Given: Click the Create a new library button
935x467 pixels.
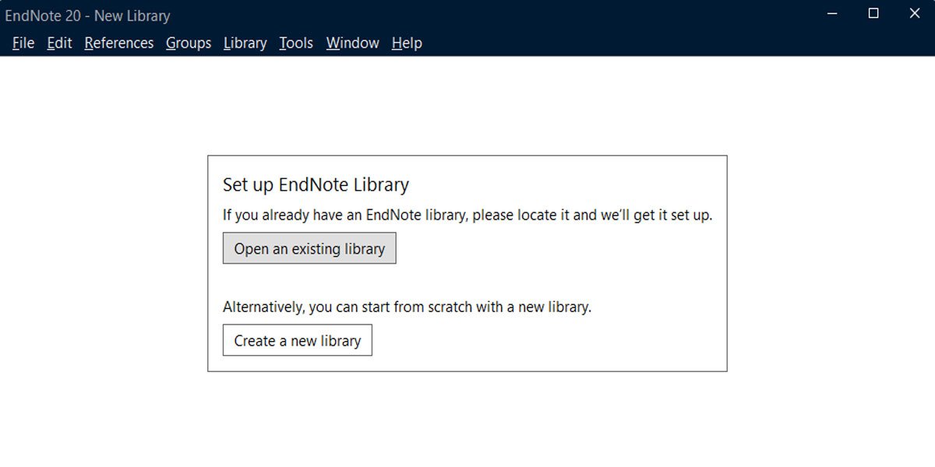Looking at the screenshot, I should (x=297, y=340).
